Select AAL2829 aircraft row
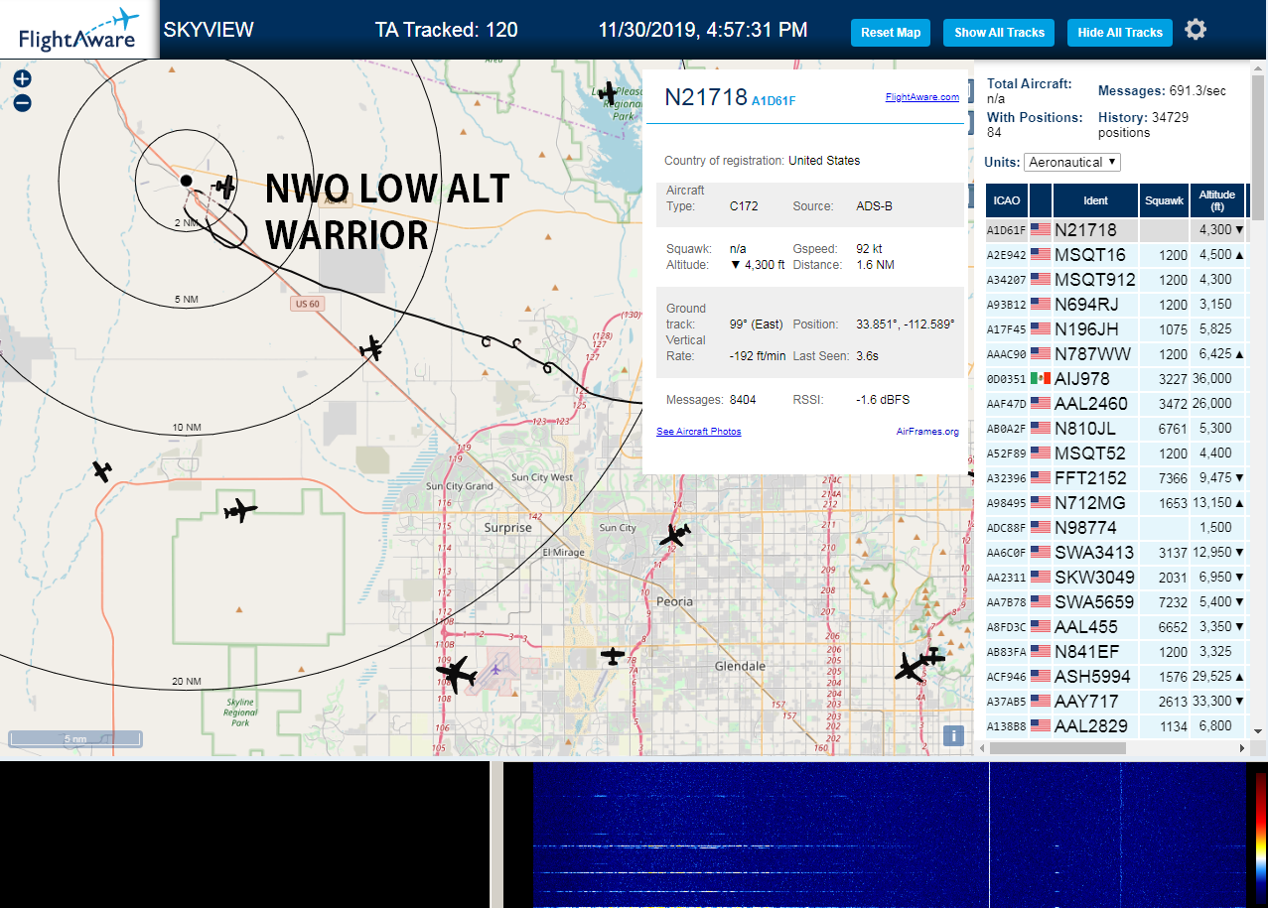The image size is (1268, 908). (x=1115, y=726)
